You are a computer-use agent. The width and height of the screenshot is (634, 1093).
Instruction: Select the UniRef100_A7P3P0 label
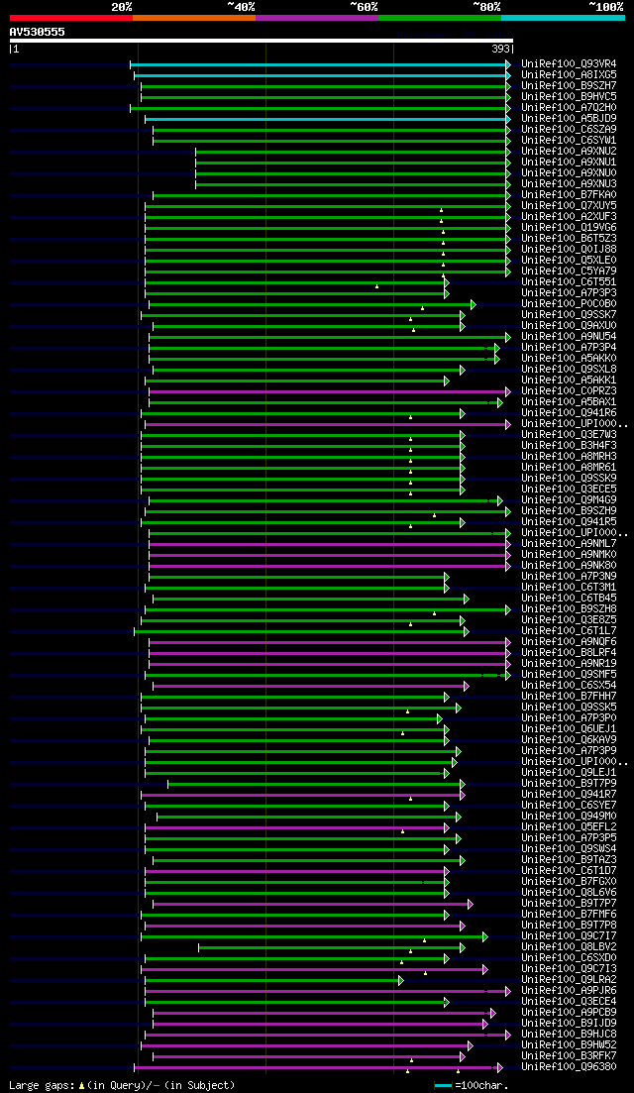click(569, 718)
